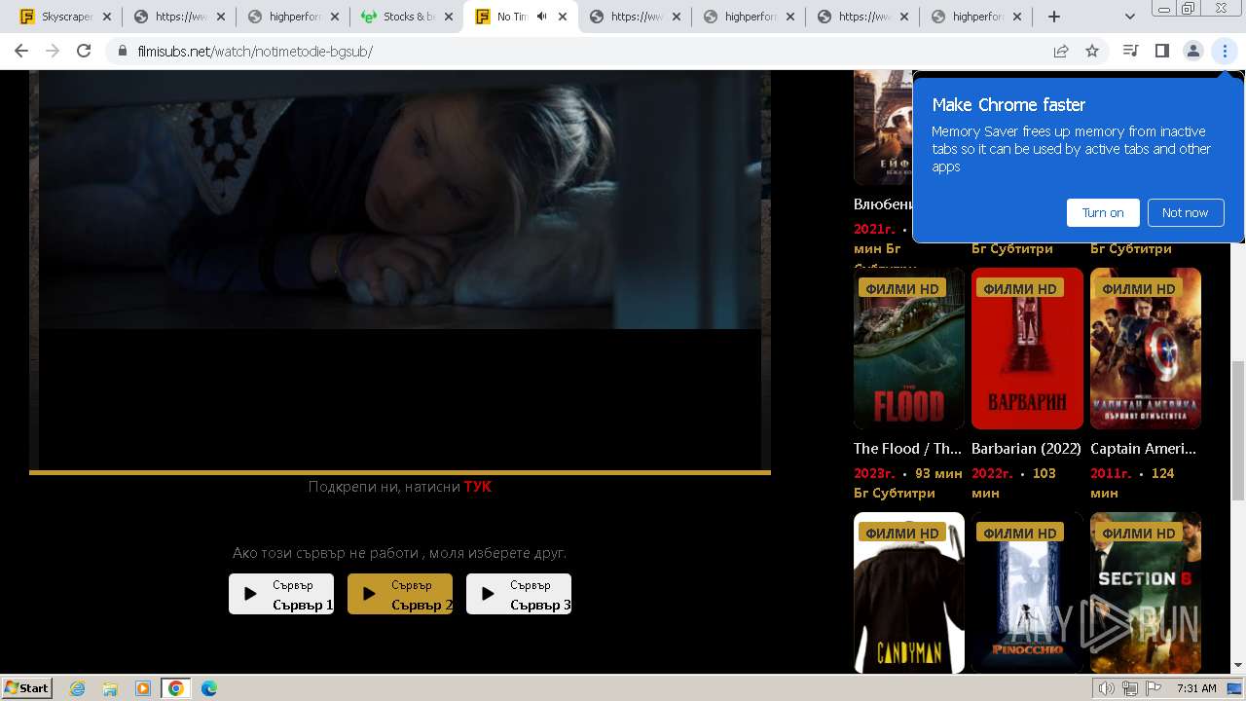View site information lock icon
The height and width of the screenshot is (701, 1246).
coord(123,51)
